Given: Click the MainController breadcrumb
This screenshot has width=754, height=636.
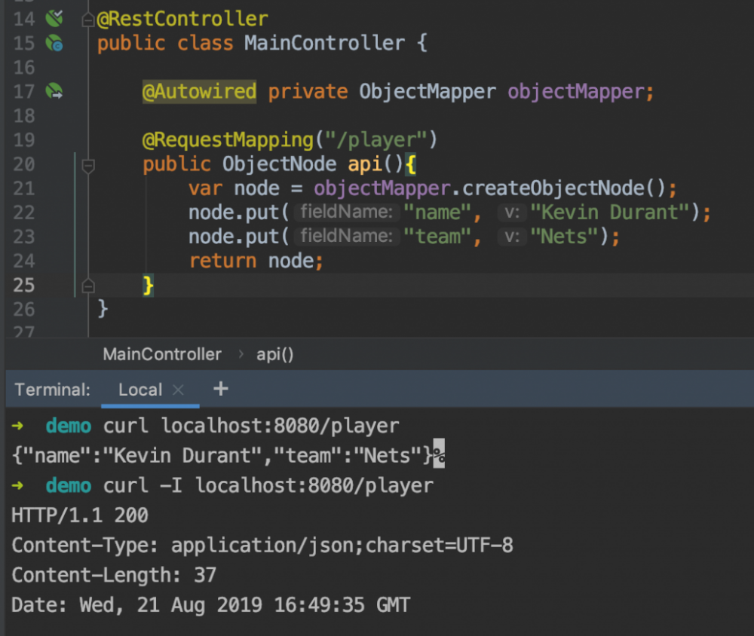Looking at the screenshot, I should click(x=162, y=354).
